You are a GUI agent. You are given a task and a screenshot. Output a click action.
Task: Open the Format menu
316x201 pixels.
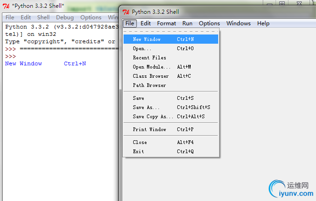(166, 23)
